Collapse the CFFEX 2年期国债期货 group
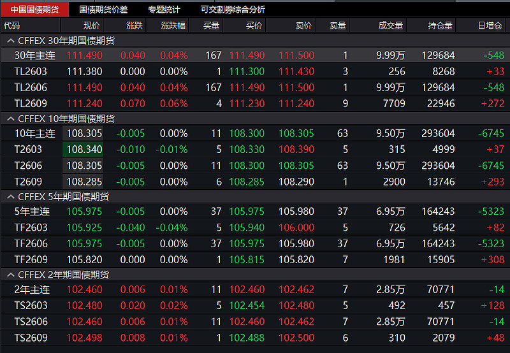The width and height of the screenshot is (510, 353). pos(11,275)
